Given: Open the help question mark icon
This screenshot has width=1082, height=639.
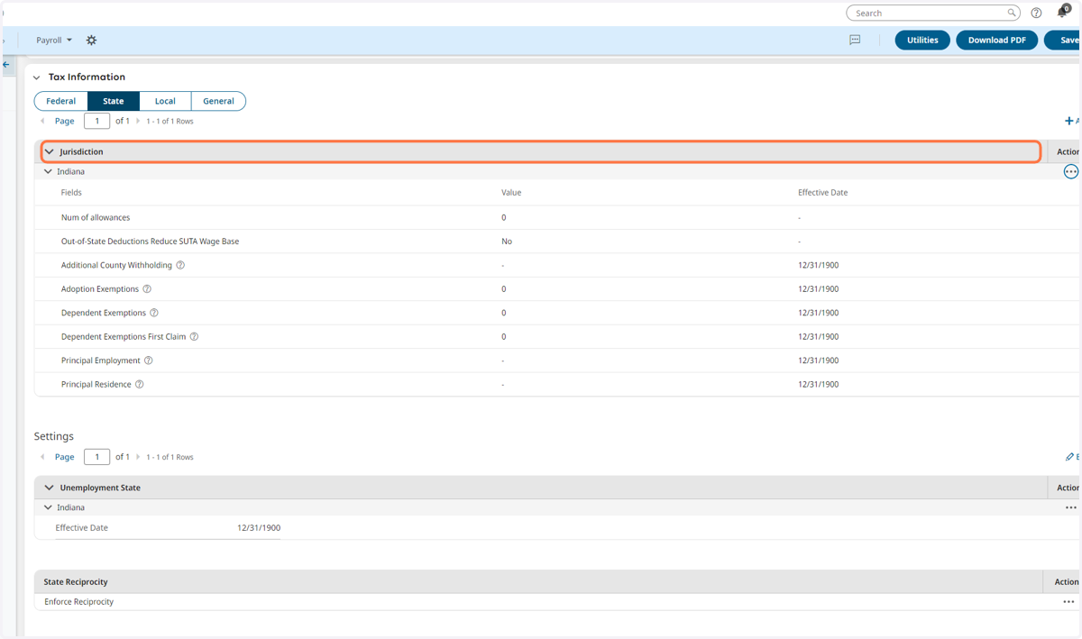Looking at the screenshot, I should click(1036, 13).
